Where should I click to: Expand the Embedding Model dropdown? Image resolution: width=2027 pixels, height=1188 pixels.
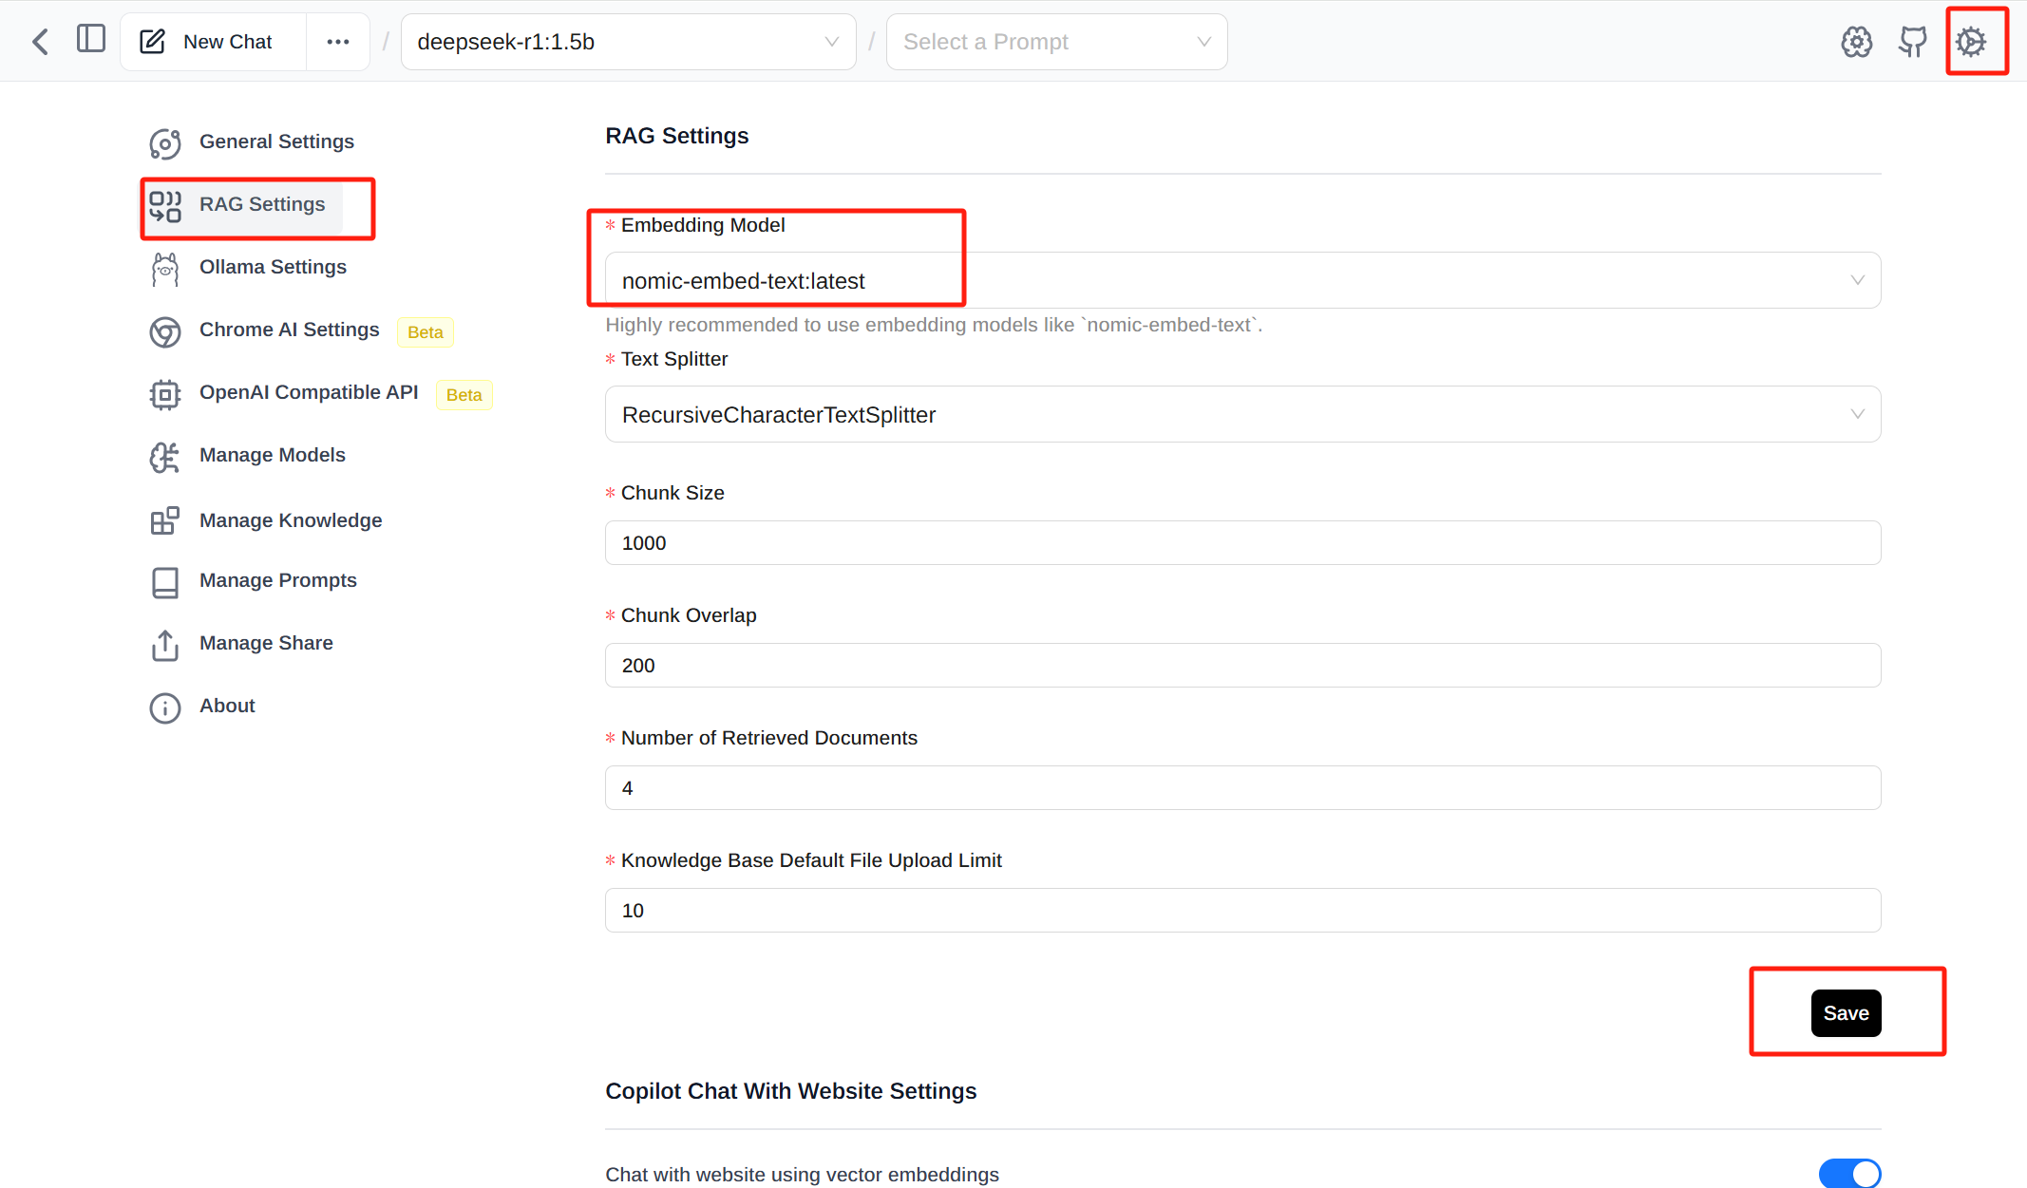1241,281
